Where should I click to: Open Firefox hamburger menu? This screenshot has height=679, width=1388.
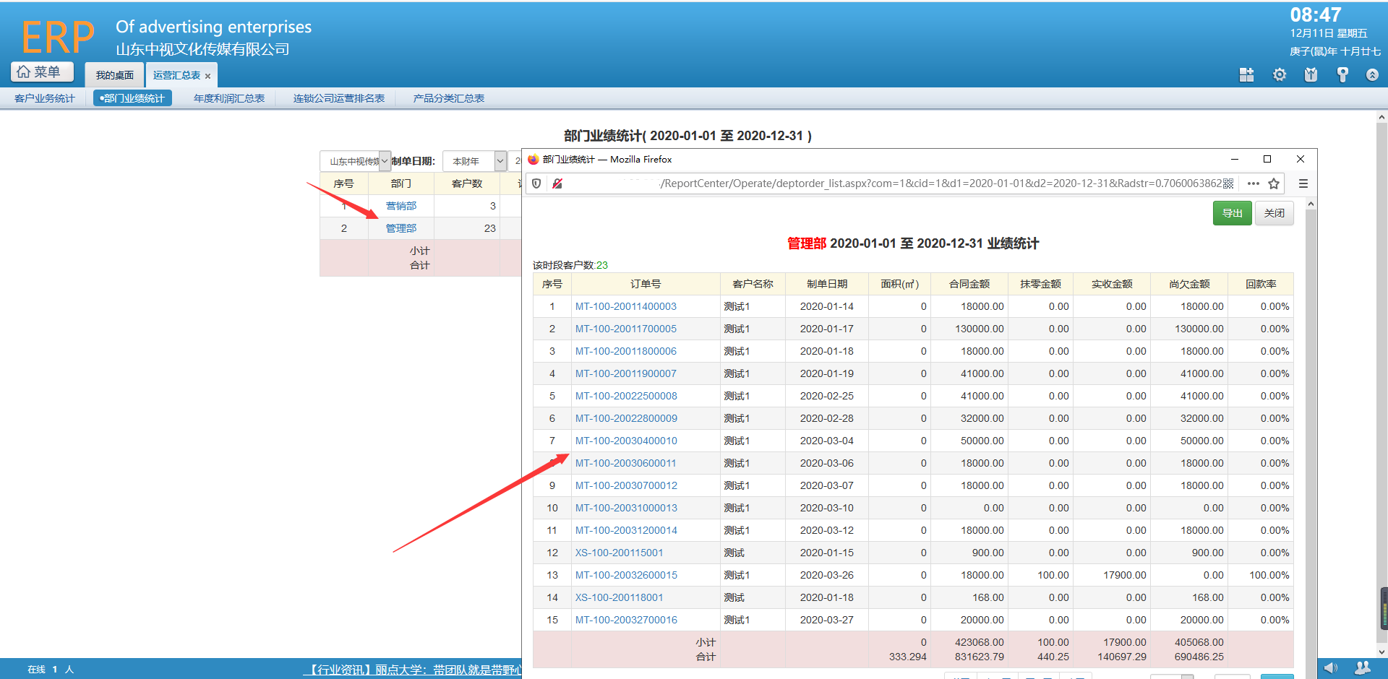tap(1303, 183)
